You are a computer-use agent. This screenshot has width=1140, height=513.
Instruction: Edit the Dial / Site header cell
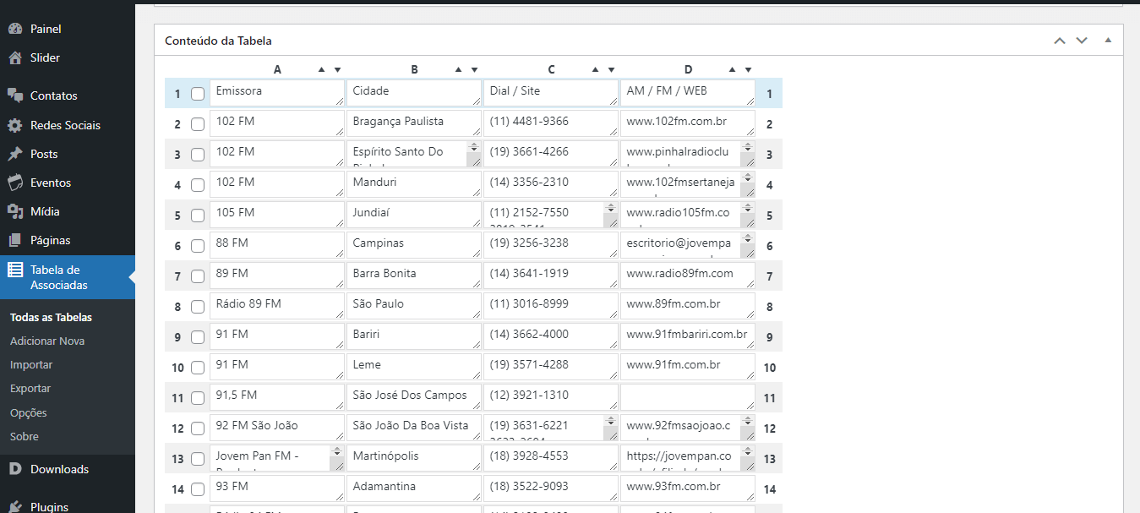pos(551,93)
